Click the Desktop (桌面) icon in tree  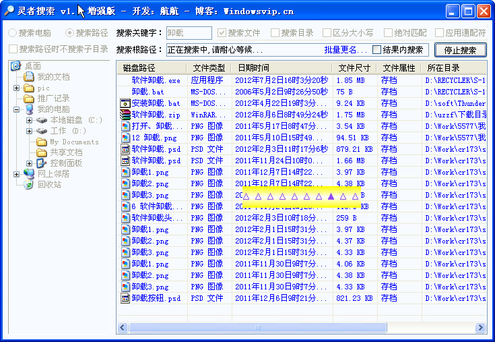[x=15, y=65]
